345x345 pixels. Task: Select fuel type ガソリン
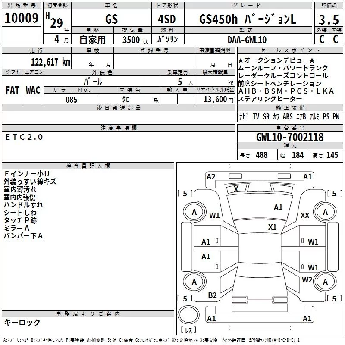(167, 39)
